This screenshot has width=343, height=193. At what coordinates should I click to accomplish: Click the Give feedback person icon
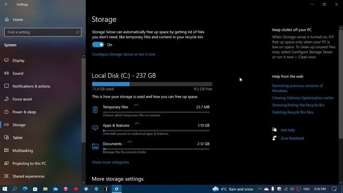point(274,138)
